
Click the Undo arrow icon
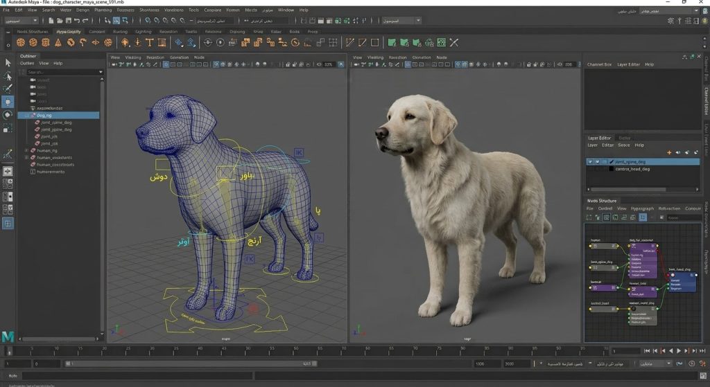tap(76, 20)
